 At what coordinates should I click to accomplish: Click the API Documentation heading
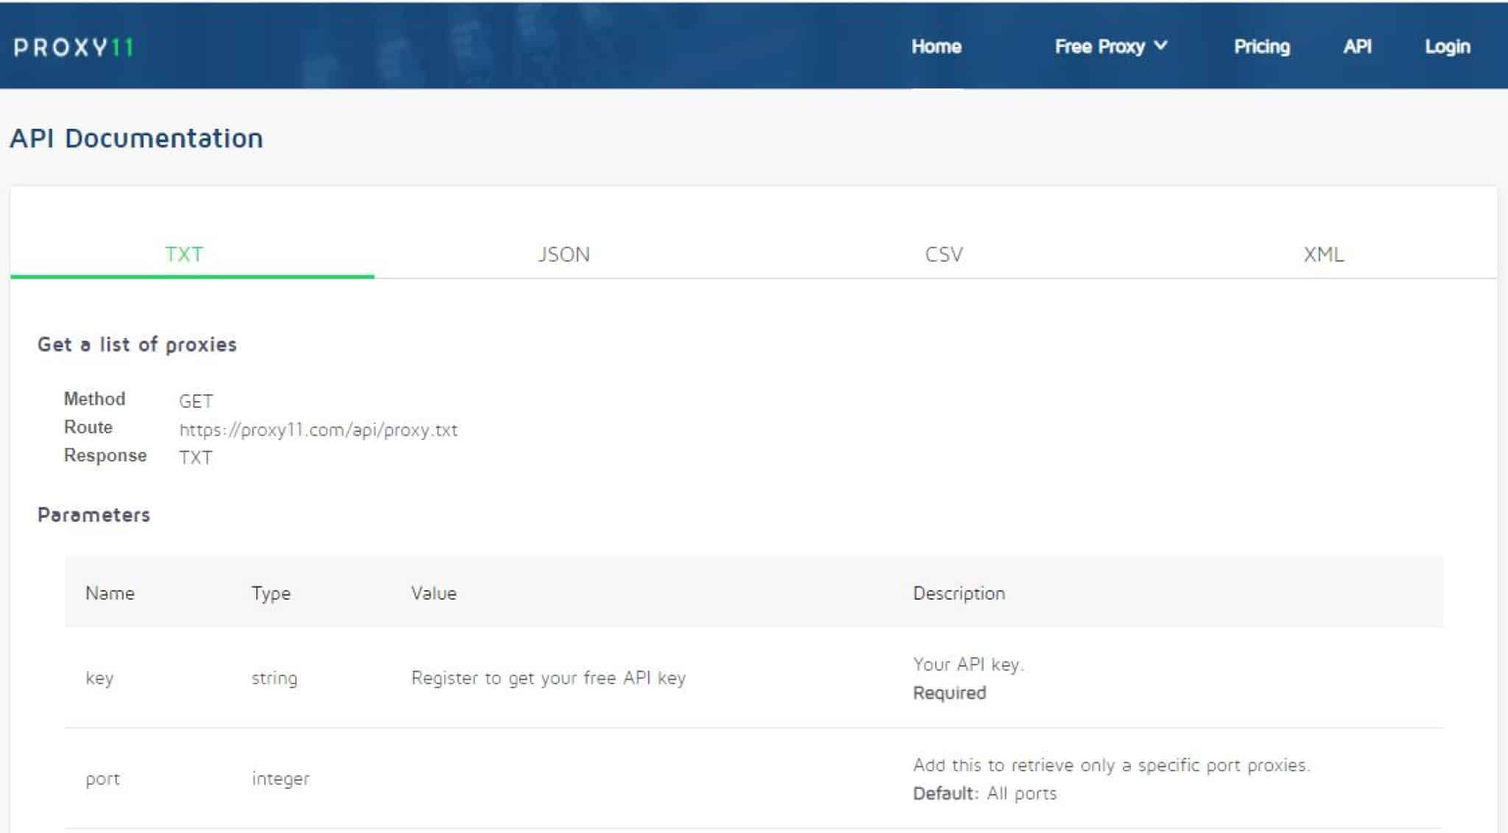(136, 138)
